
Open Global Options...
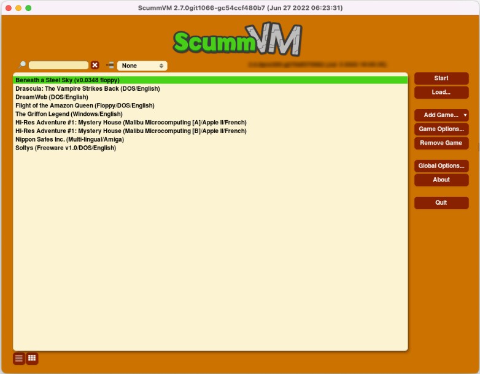pos(441,166)
